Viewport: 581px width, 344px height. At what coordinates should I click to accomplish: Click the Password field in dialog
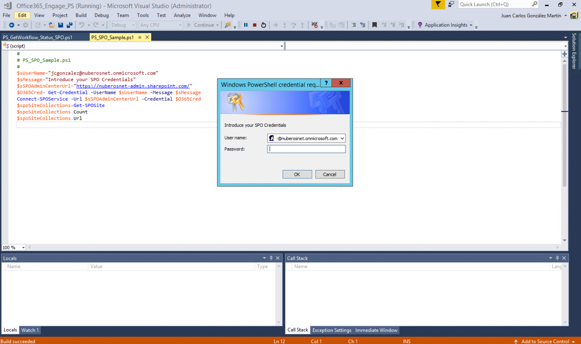point(306,149)
